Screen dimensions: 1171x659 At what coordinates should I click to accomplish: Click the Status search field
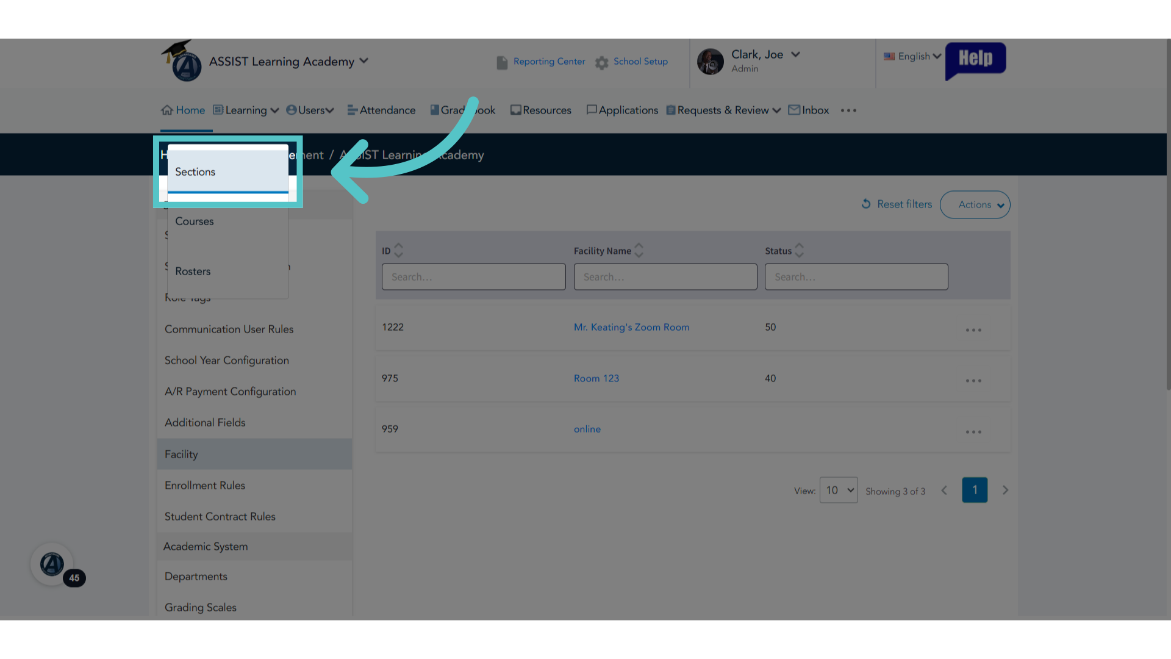(856, 276)
